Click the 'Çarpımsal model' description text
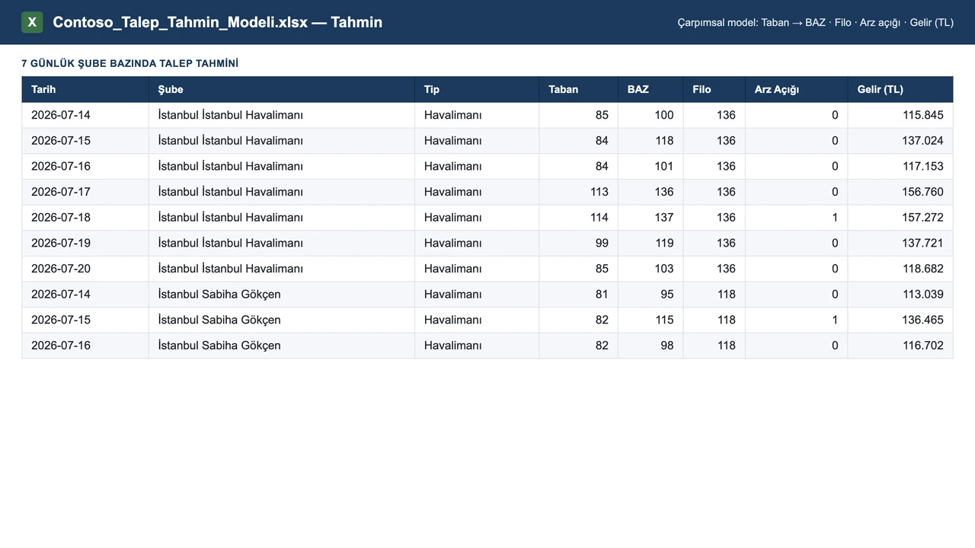Viewport: 975px width, 548px height. click(815, 23)
